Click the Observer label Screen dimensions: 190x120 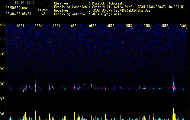61,3
